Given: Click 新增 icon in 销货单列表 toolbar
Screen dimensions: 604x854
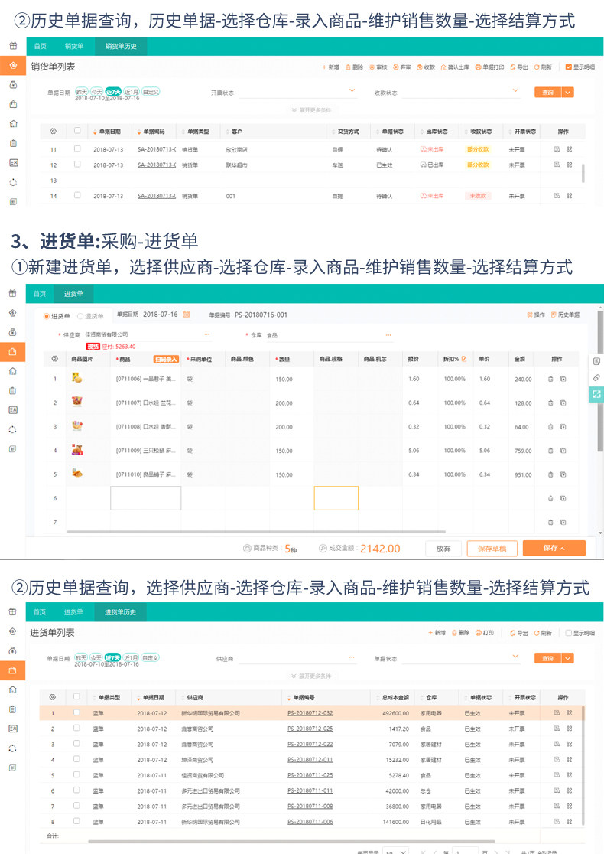Looking at the screenshot, I should point(324,67).
